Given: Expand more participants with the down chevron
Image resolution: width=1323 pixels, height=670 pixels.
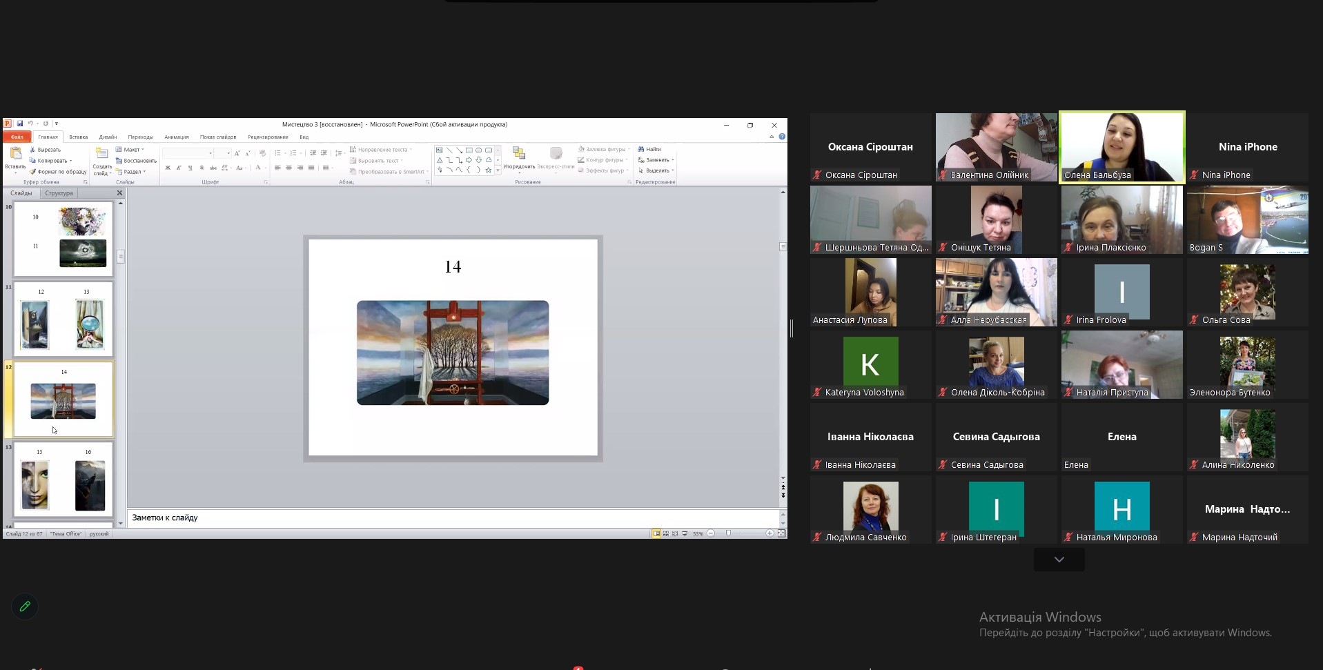Looking at the screenshot, I should tap(1059, 560).
